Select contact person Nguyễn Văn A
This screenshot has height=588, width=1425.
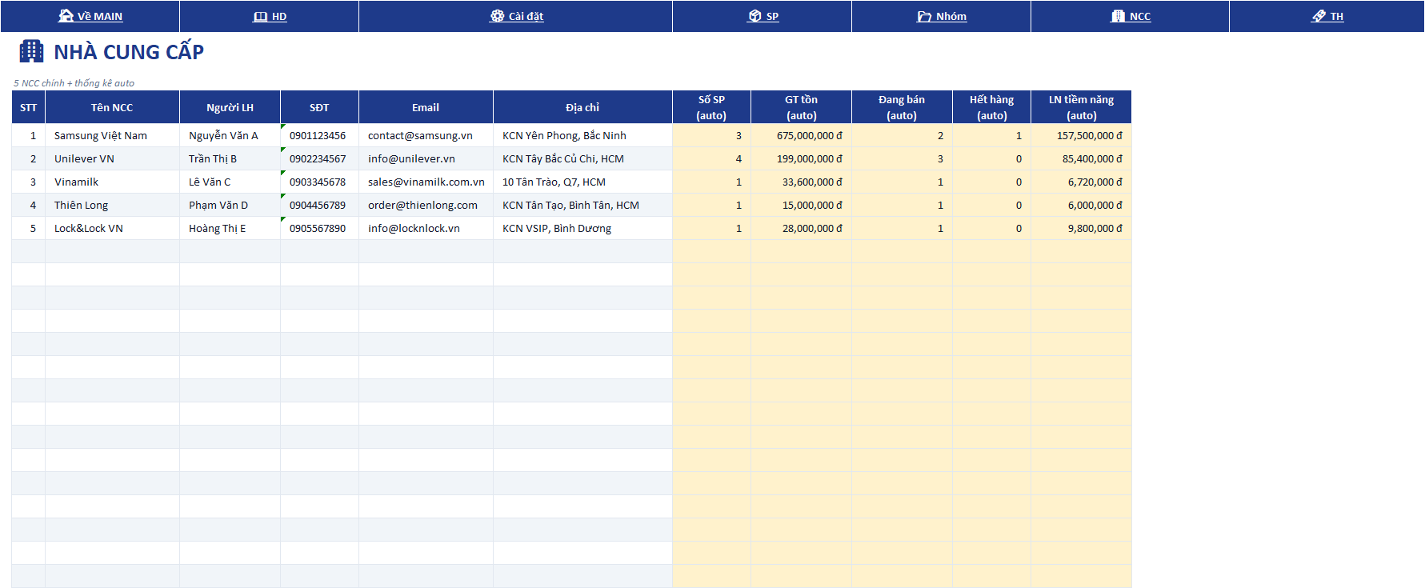pyautogui.click(x=230, y=135)
